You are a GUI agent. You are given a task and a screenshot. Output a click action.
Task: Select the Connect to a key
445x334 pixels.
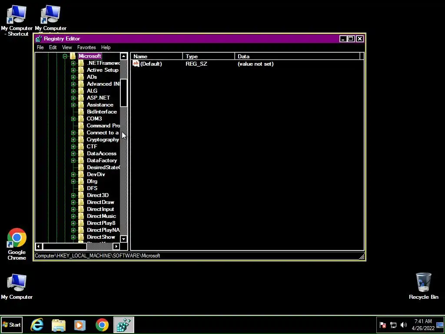click(x=103, y=133)
